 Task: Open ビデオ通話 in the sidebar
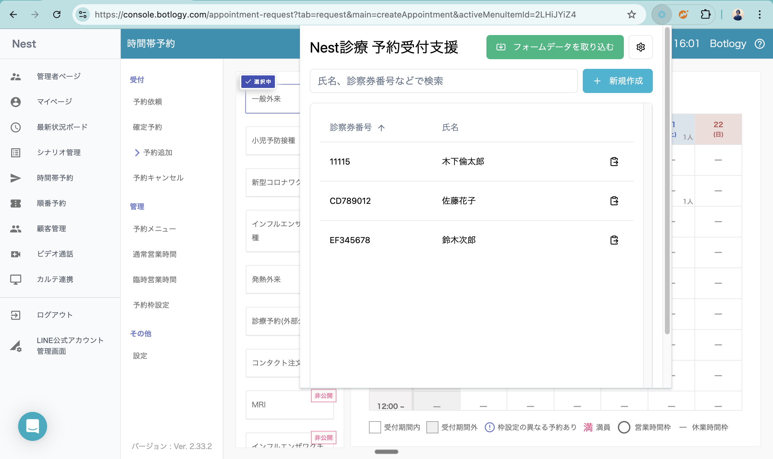[55, 254]
